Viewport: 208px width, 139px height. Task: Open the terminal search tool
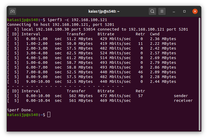[152, 11]
